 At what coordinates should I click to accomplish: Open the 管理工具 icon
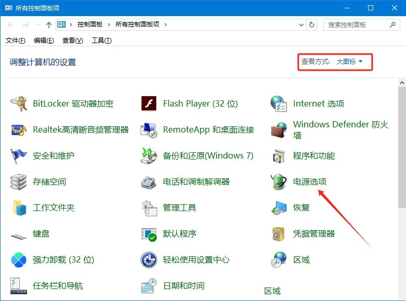(149, 208)
